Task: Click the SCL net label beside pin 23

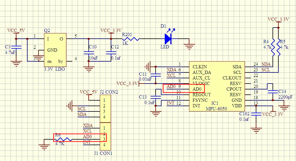Action: coord(266,70)
